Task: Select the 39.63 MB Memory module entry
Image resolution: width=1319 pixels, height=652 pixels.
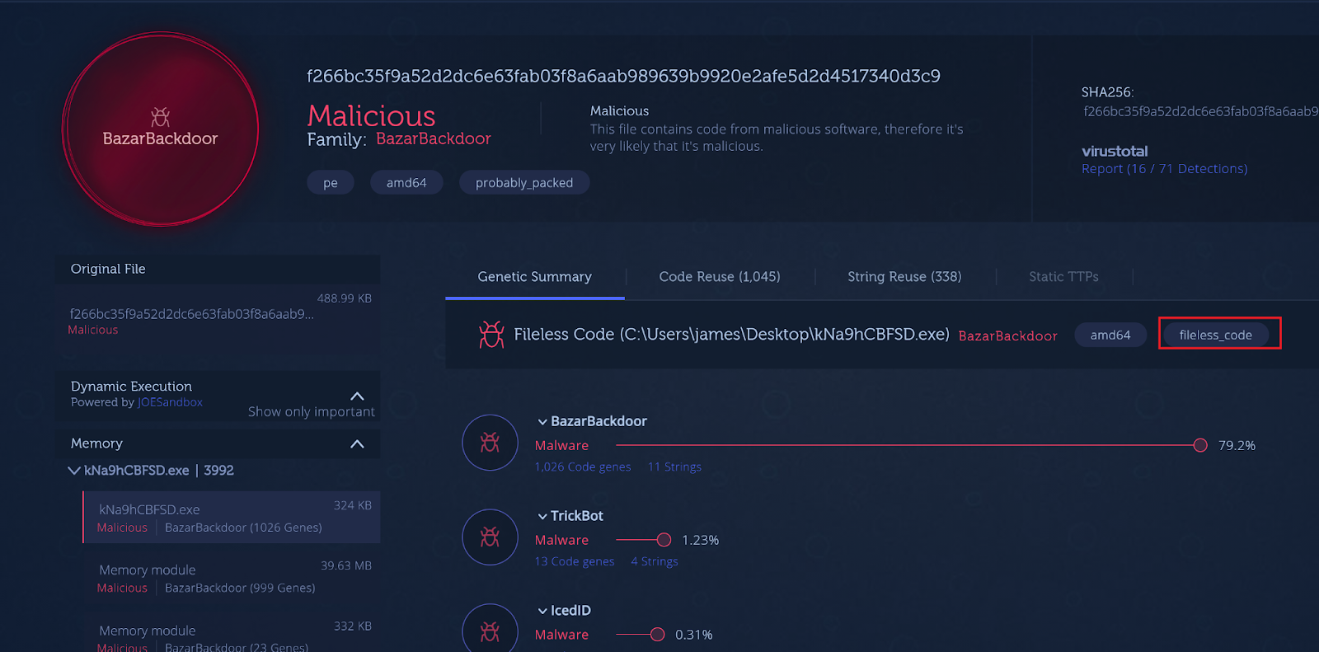Action: tap(232, 578)
